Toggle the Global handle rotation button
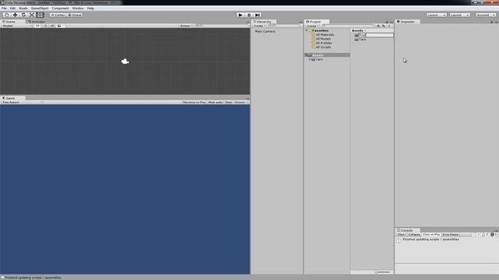499x280 pixels. click(75, 15)
